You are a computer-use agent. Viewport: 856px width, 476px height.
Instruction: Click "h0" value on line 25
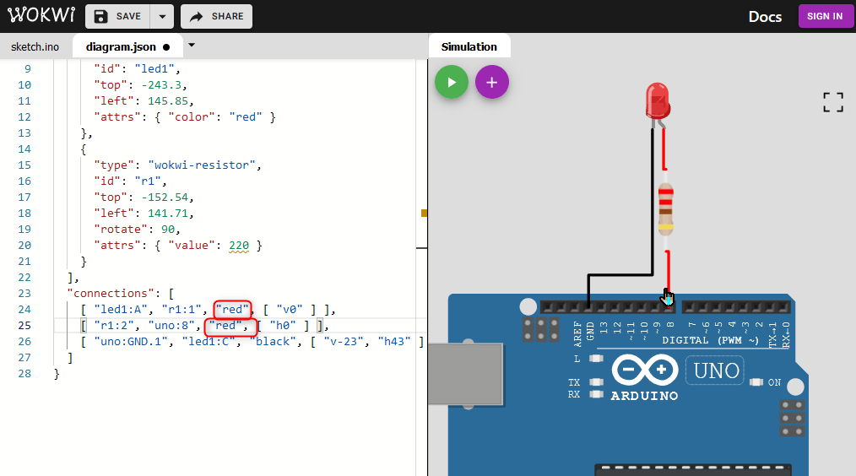coord(283,325)
